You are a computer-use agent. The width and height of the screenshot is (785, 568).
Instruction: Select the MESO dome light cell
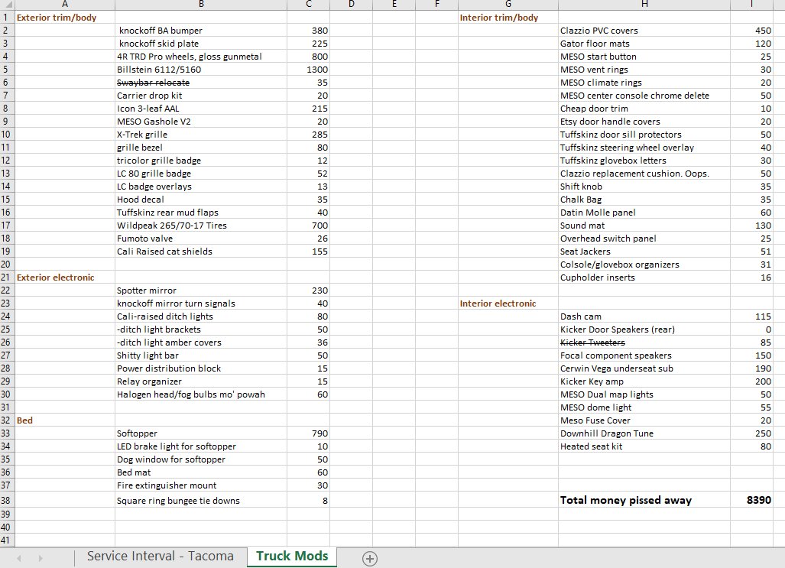(x=644, y=407)
